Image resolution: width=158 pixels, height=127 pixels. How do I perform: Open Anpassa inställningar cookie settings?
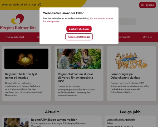click(x=79, y=37)
